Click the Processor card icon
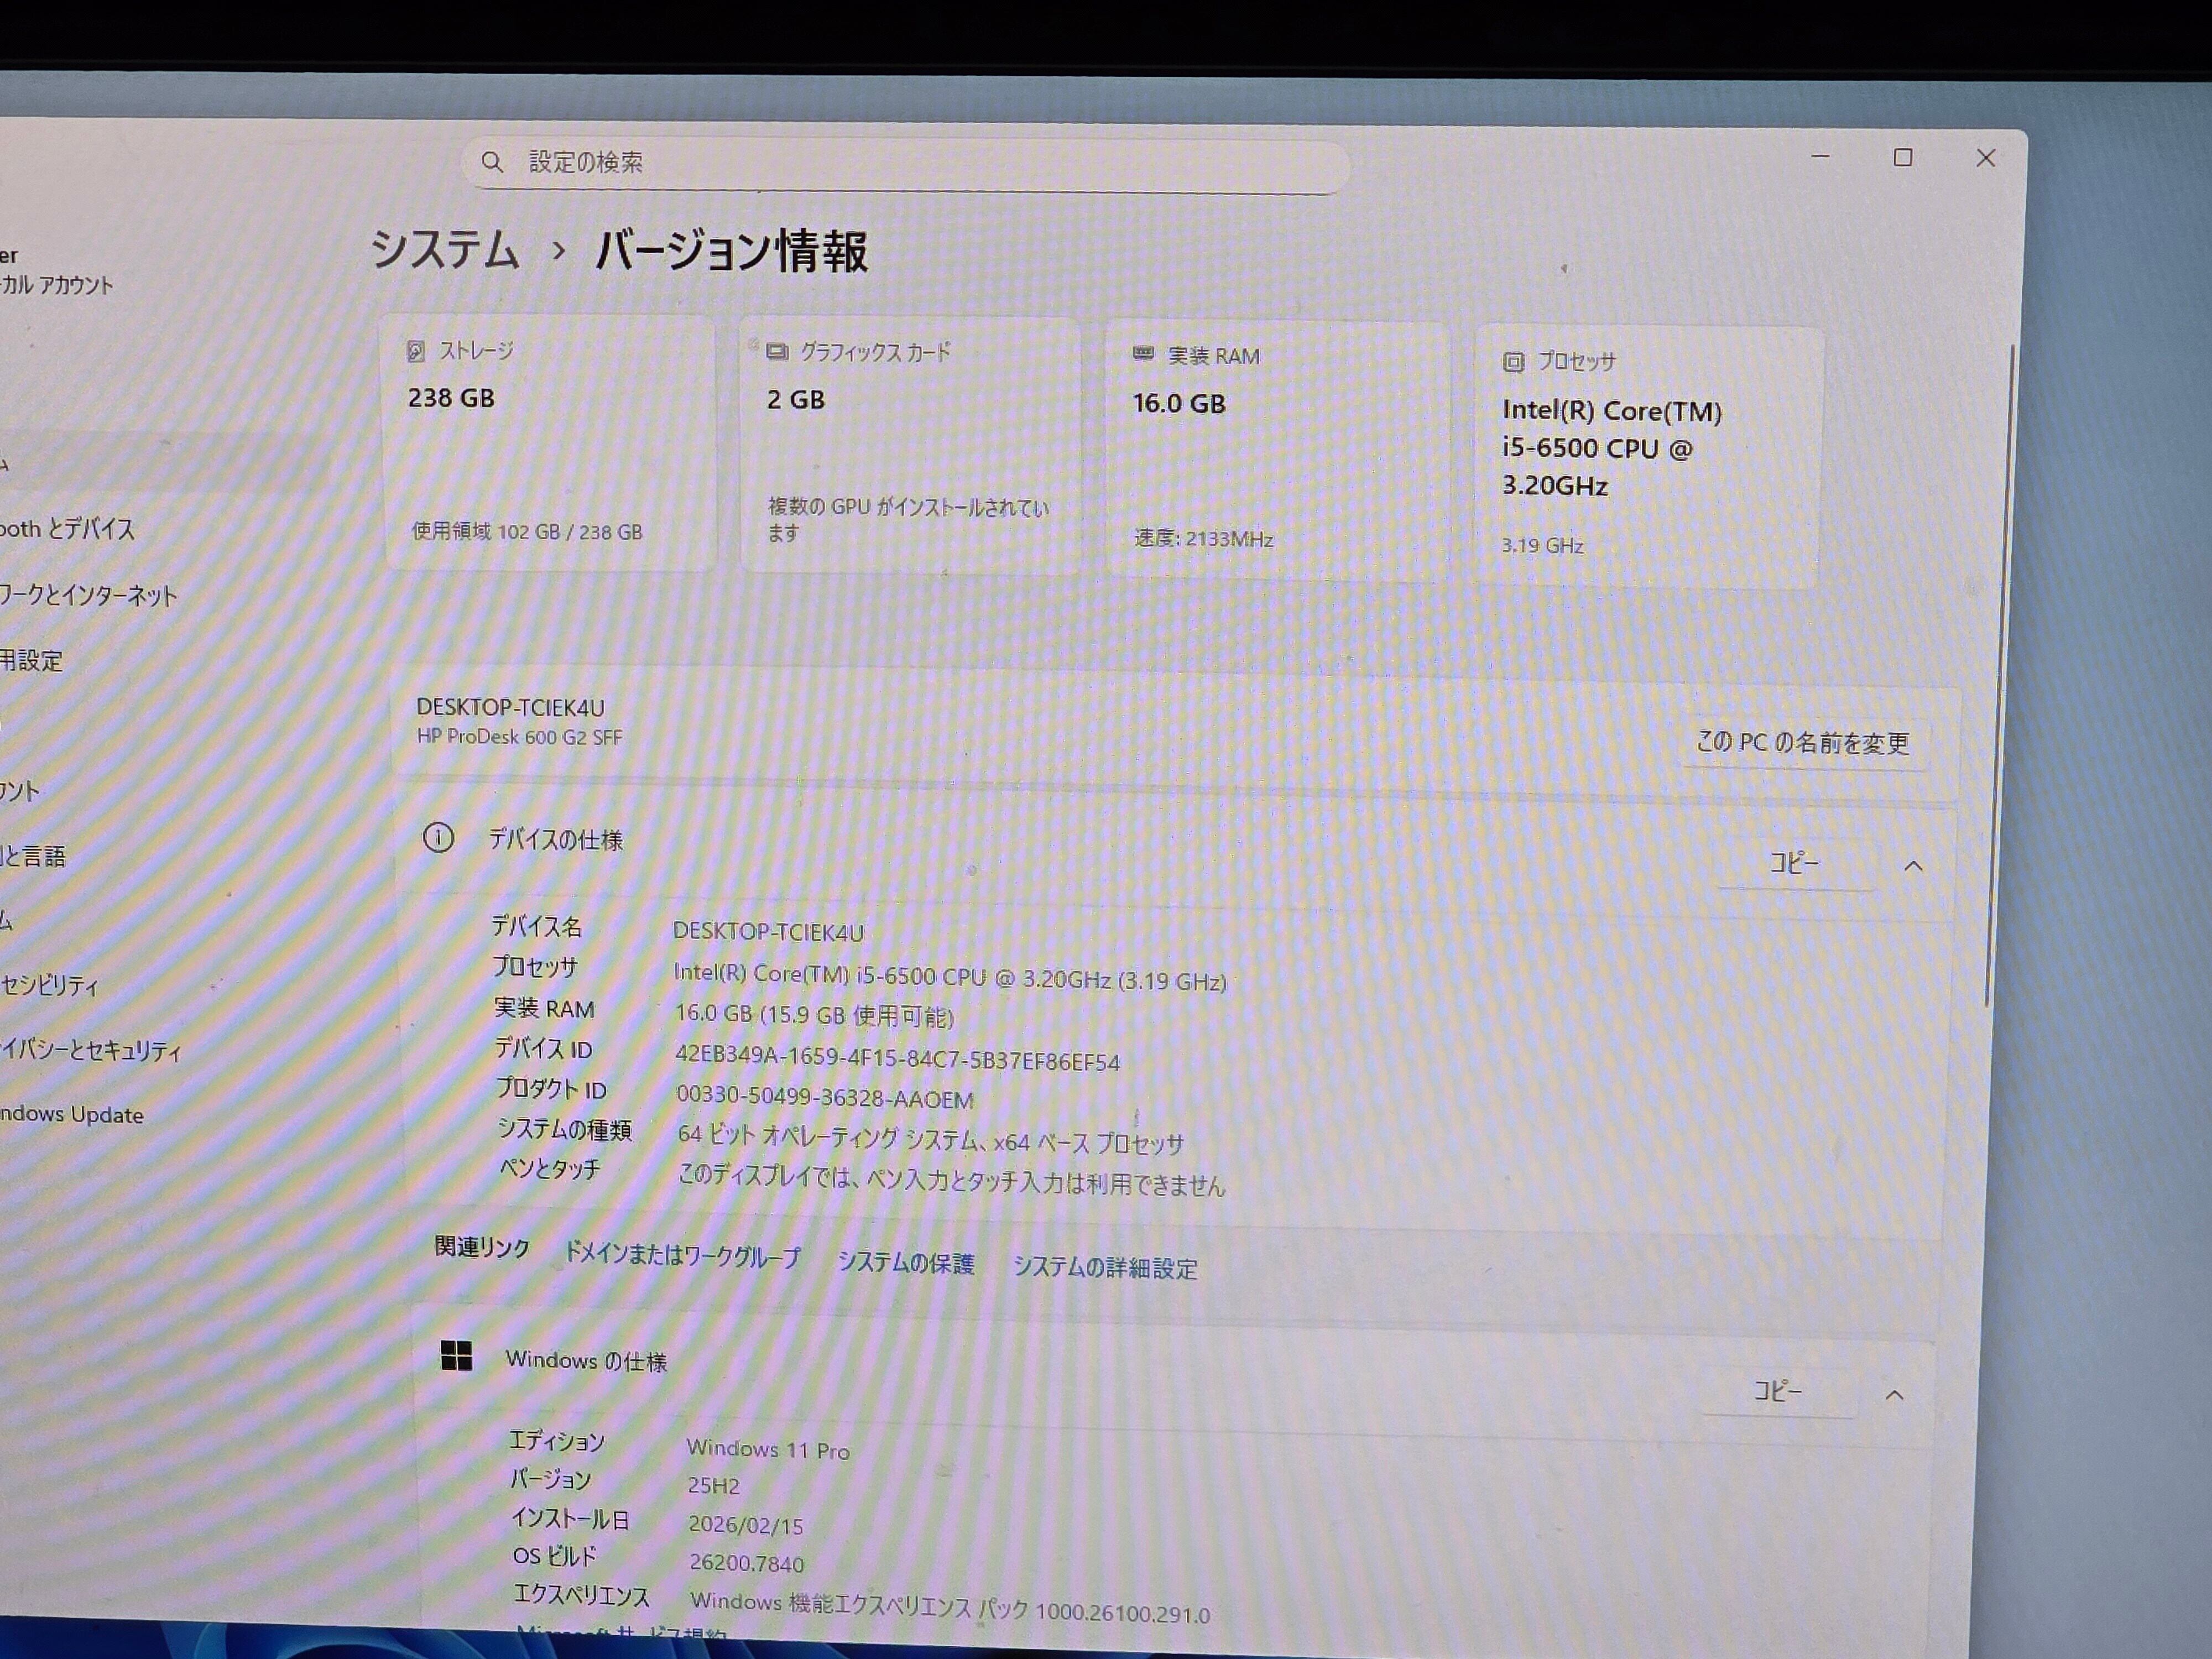Viewport: 2212px width, 1659px height. [x=1512, y=362]
